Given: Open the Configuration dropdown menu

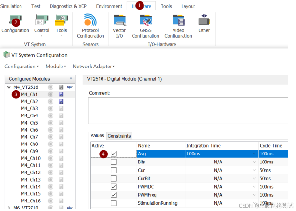Looking at the screenshot, I should [x=21, y=67].
